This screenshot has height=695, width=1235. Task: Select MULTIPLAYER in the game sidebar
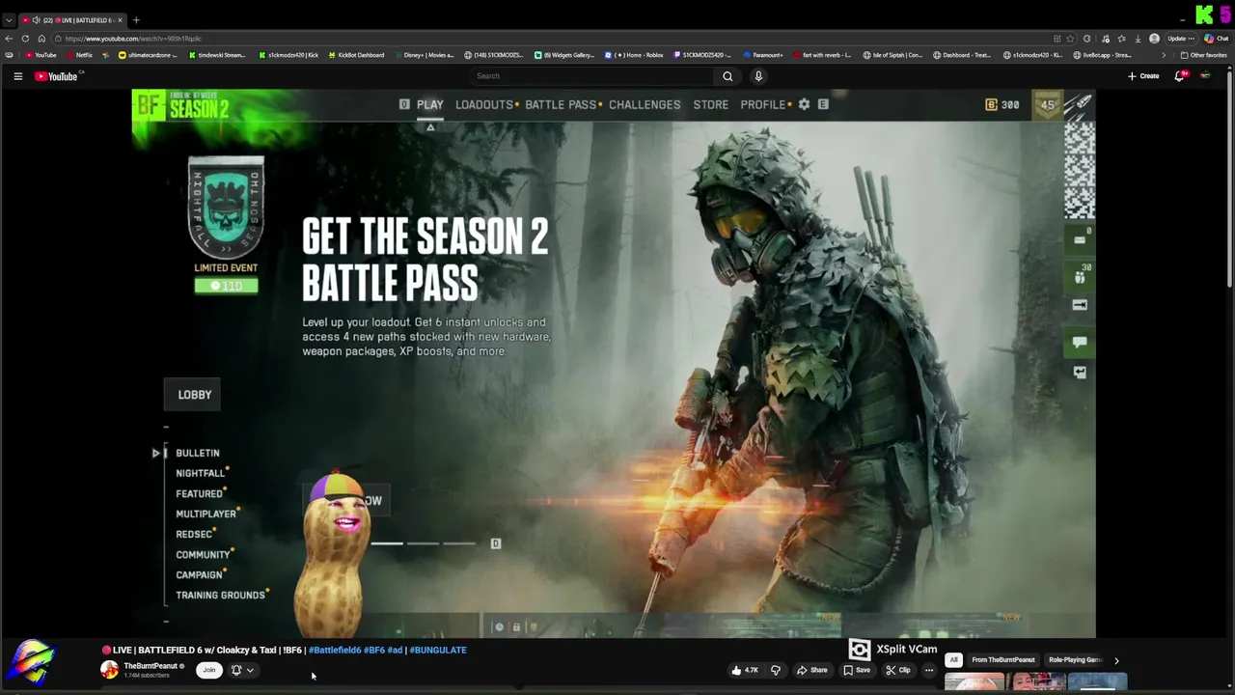tap(206, 514)
